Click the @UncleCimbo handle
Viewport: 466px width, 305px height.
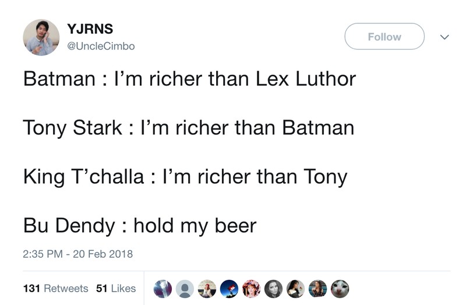coord(101,45)
